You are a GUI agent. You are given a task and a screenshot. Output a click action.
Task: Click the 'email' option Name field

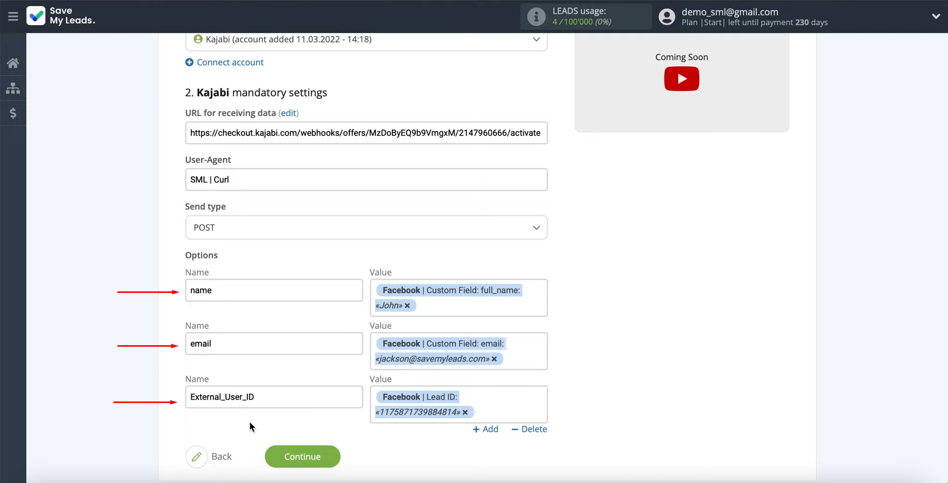tap(274, 344)
